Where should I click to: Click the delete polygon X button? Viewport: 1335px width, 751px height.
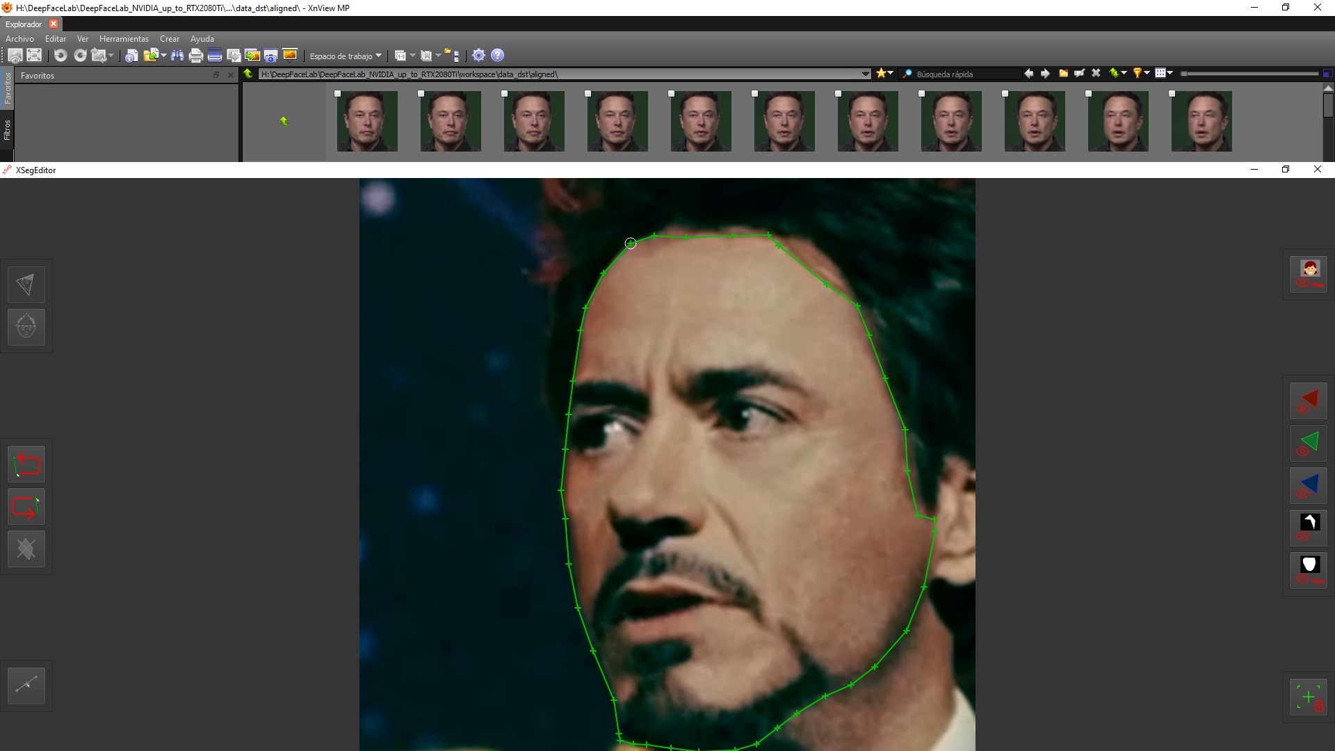coord(26,549)
